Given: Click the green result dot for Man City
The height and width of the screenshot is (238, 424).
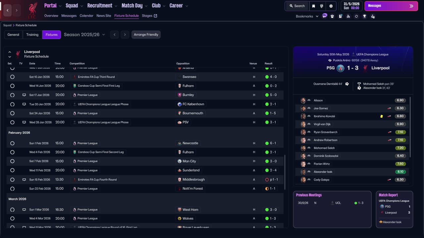Looking at the screenshot, I should pyautogui.click(x=267, y=161).
